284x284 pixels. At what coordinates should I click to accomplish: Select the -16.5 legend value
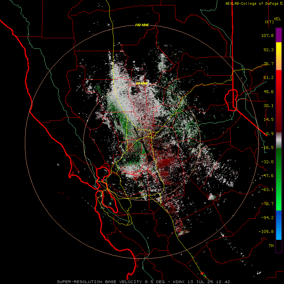267,148
